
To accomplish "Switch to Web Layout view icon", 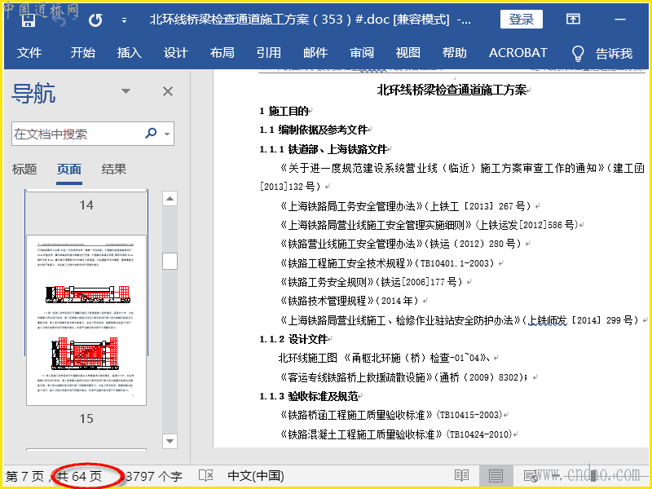I will 531,475.
